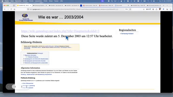The height and width of the screenshot is (97, 173).
Task: Open the Fenster menu
Action: tap(56, 1)
